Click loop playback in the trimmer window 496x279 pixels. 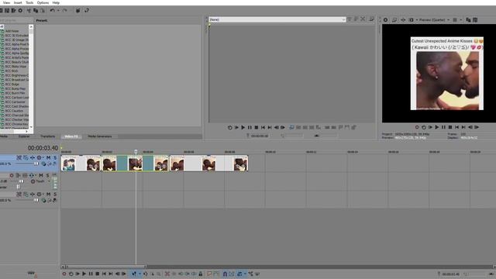coord(229,127)
